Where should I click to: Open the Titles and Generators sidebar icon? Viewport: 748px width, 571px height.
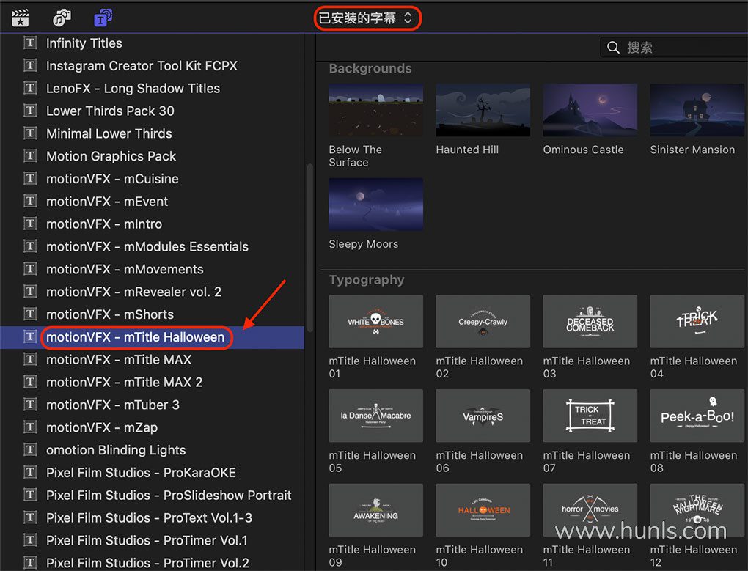pyautogui.click(x=103, y=18)
